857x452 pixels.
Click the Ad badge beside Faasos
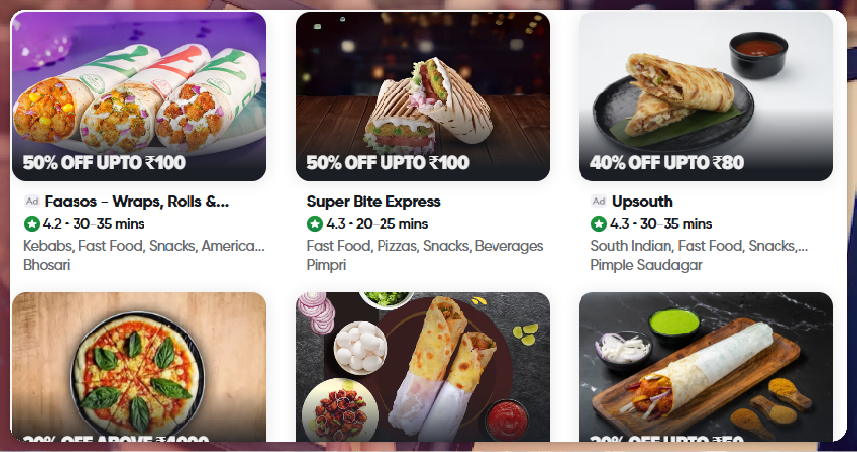point(32,202)
